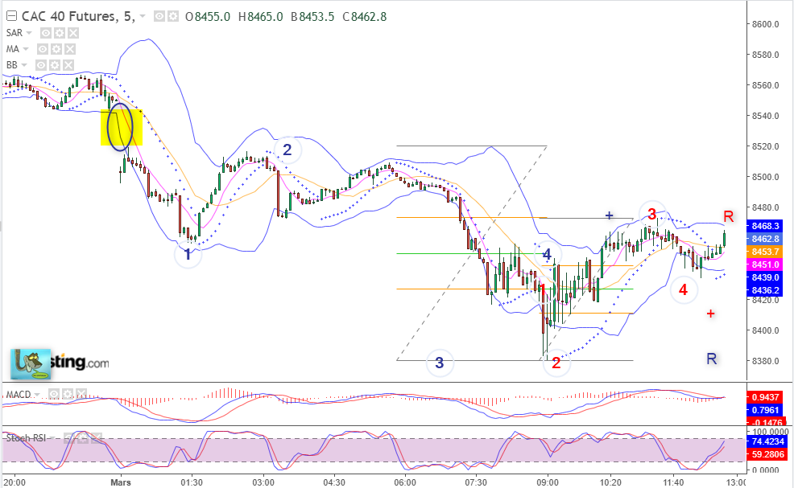The height and width of the screenshot is (488, 794).
Task: Click the open price value O8455.0
Action: pyautogui.click(x=208, y=17)
